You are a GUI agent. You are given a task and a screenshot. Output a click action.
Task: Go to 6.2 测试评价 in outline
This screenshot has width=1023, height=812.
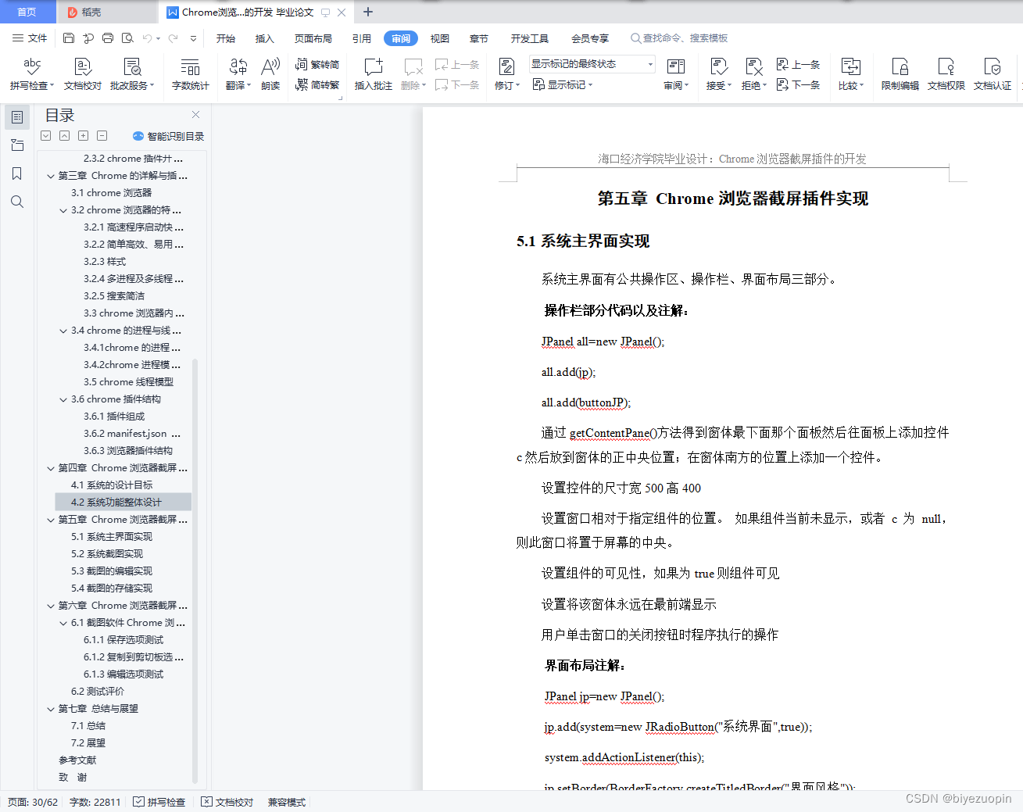coord(98,692)
